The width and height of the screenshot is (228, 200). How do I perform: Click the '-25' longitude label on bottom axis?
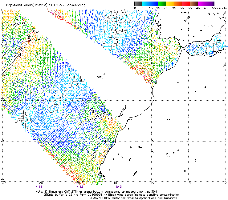pyautogui.click(x=40, y=183)
